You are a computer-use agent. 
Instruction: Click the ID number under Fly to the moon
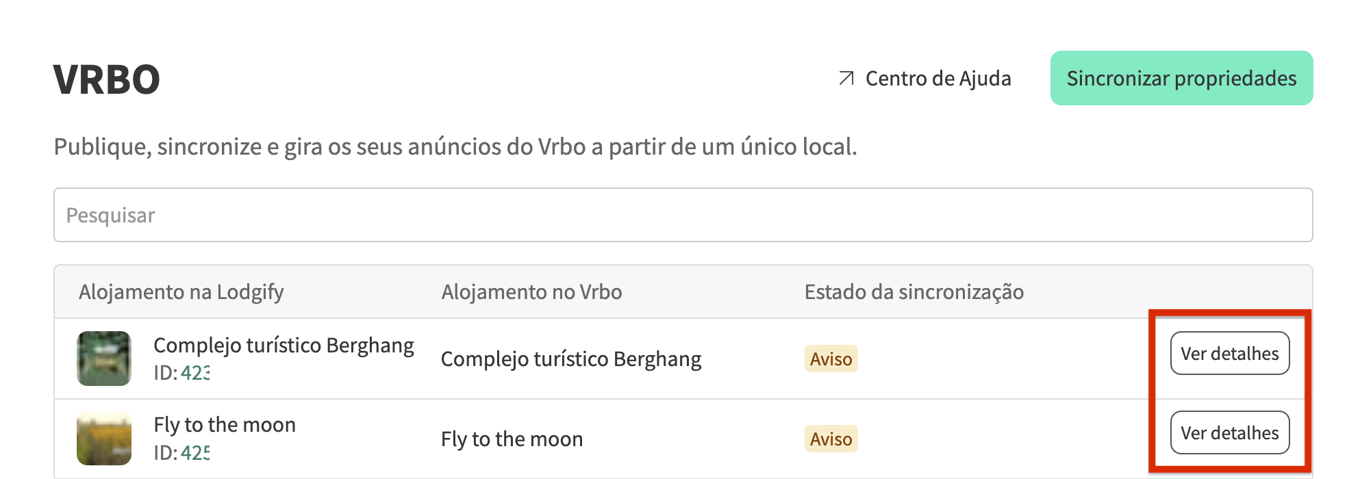(195, 452)
